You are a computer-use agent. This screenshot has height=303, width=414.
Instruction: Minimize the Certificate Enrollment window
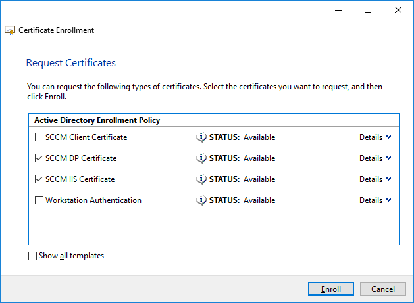point(338,10)
